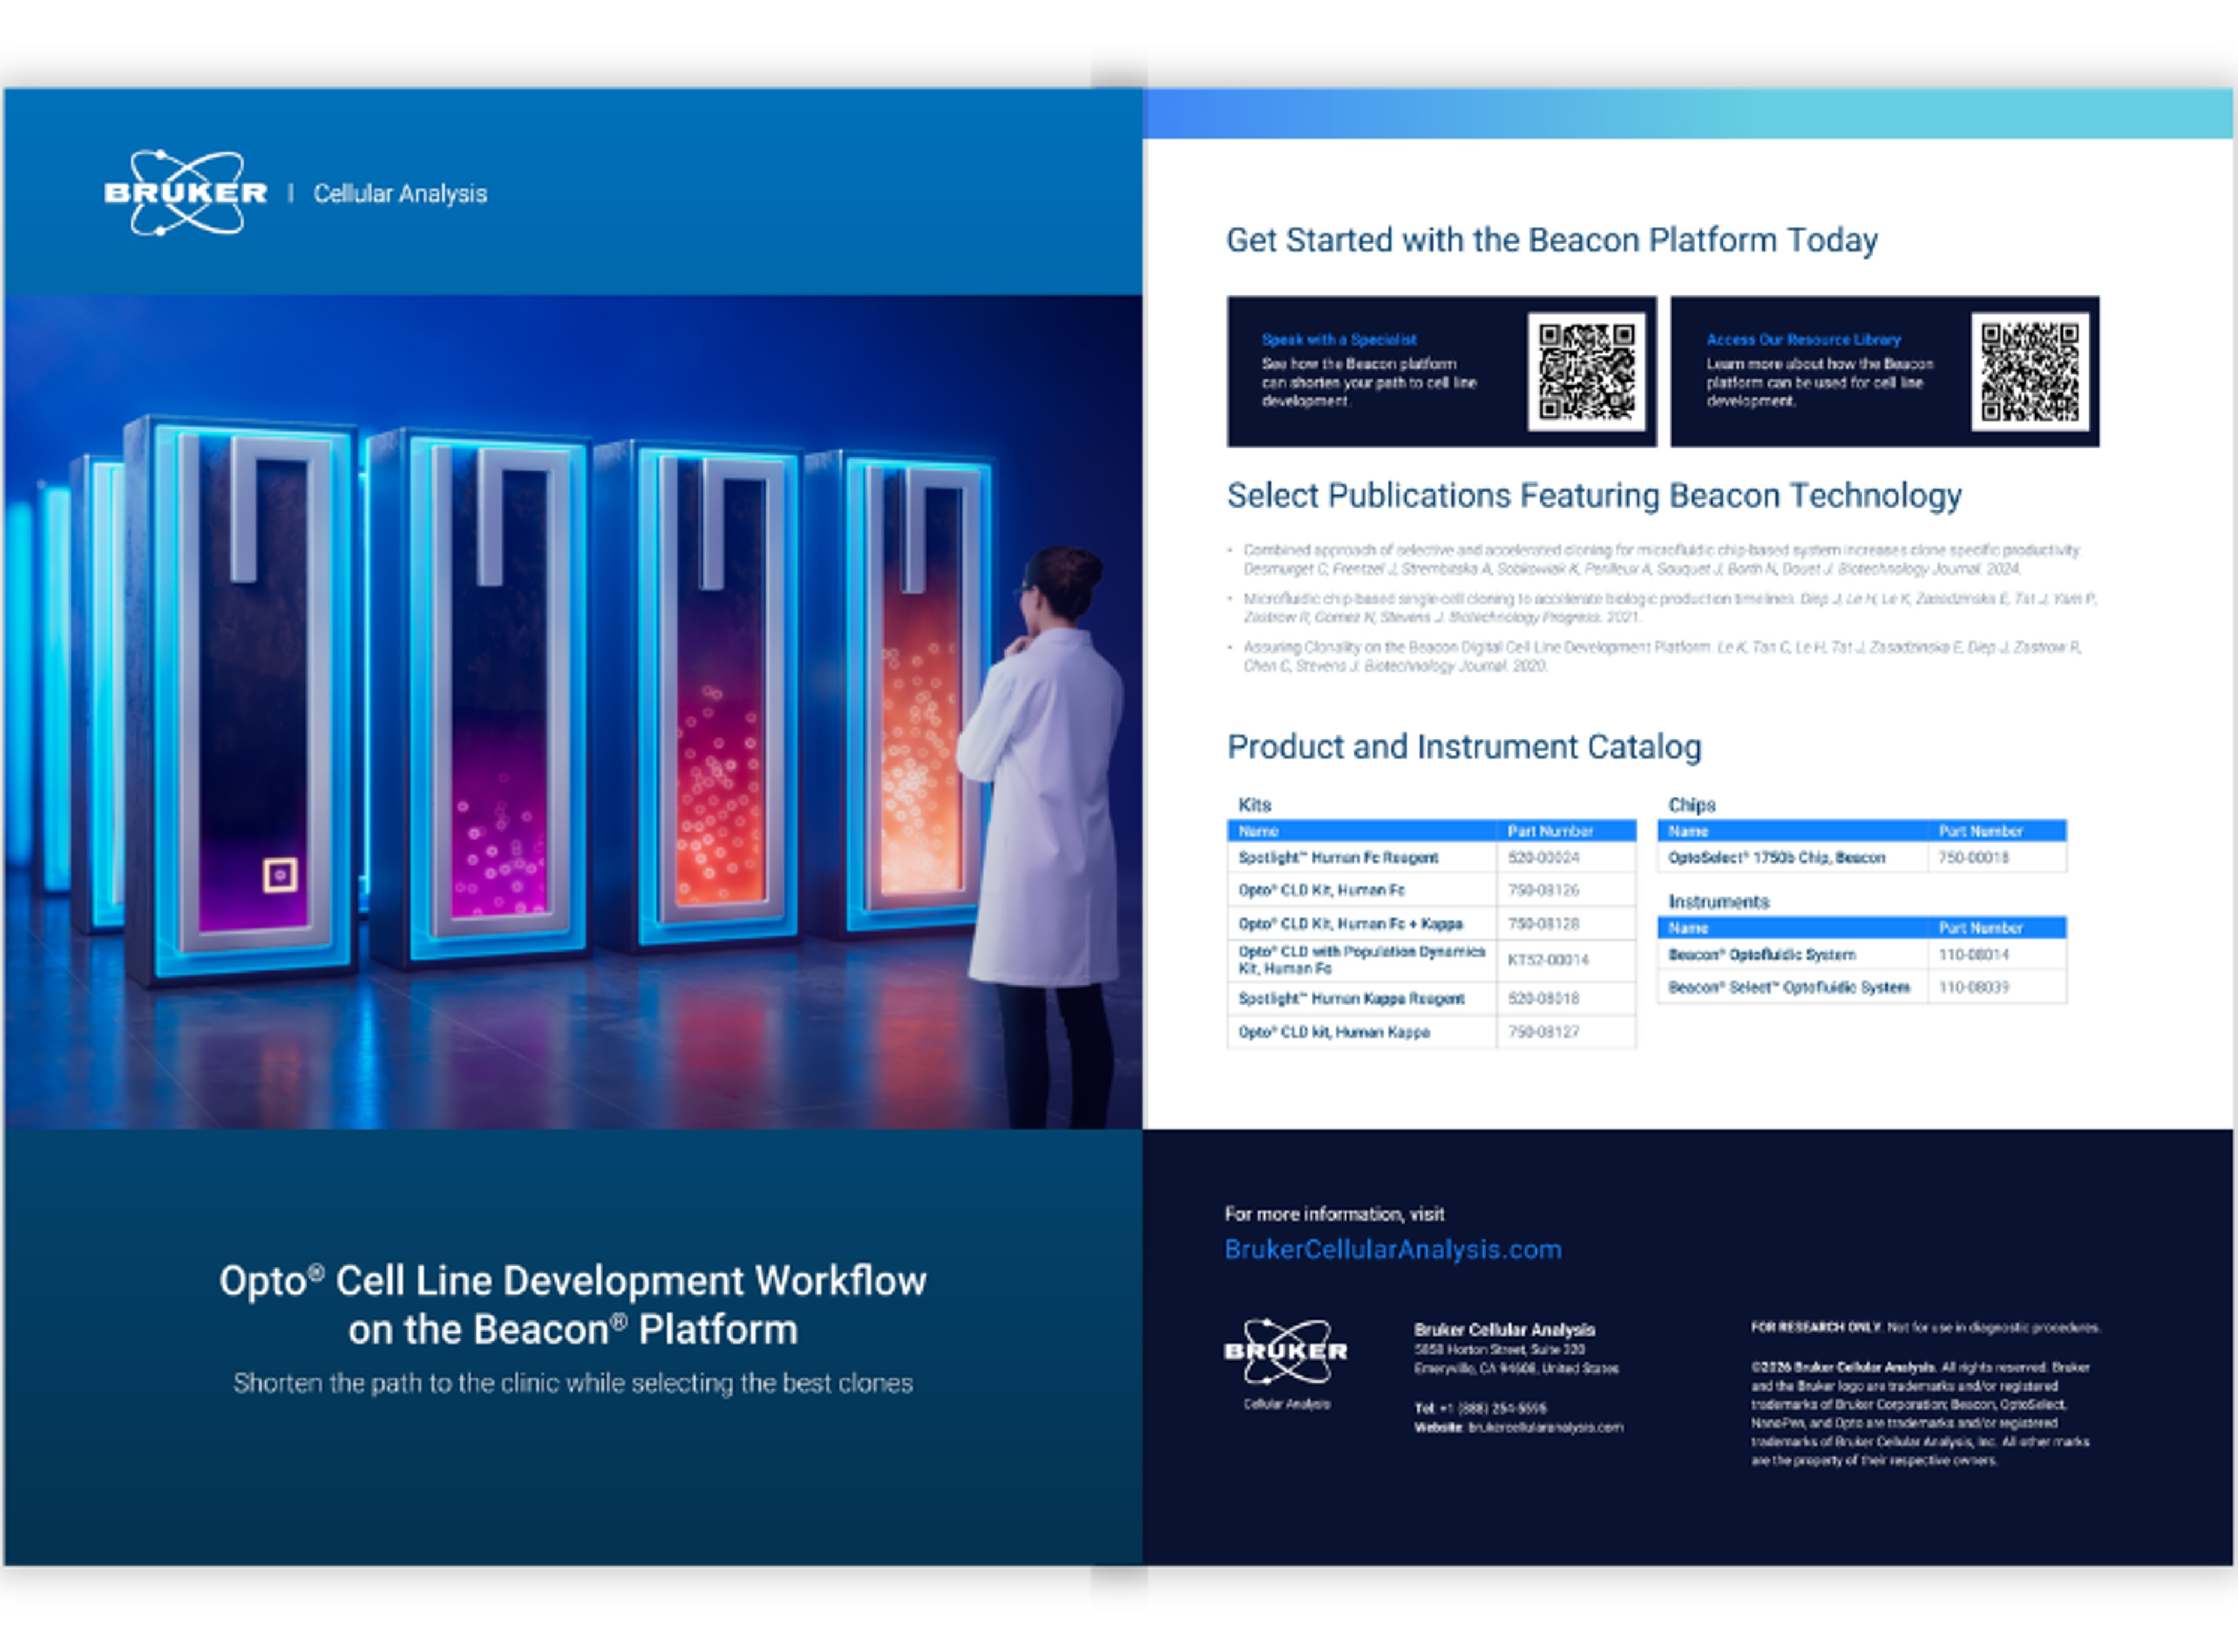Click 'For more information, visit' text
Viewport: 2238px width, 1652px height.
(1334, 1214)
